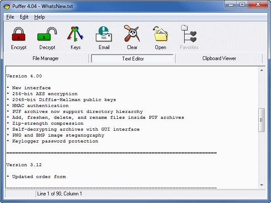Click 'Self-decrypting archives with GUI interface' line
The width and height of the screenshot is (271, 203).
[x=73, y=129]
